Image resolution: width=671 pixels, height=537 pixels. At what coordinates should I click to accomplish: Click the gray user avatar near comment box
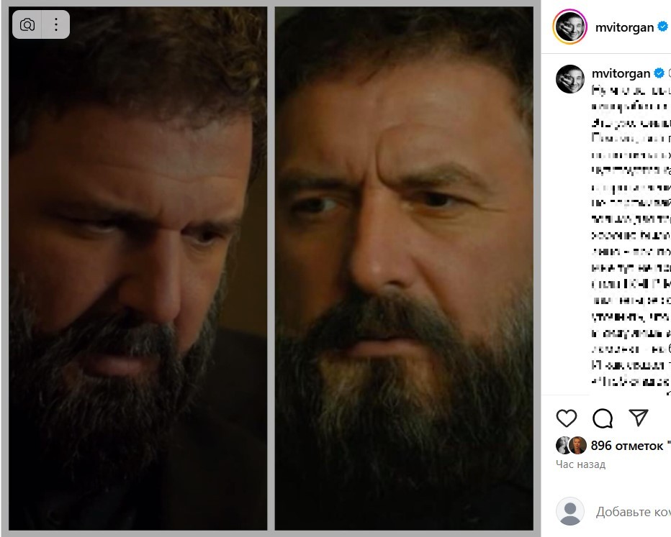(569, 512)
